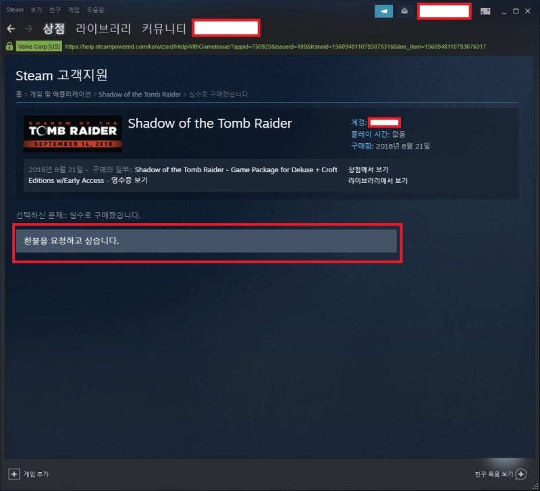The width and height of the screenshot is (540, 491).
Task: Click the plus icon for 게임 추가
Action: pyautogui.click(x=13, y=473)
